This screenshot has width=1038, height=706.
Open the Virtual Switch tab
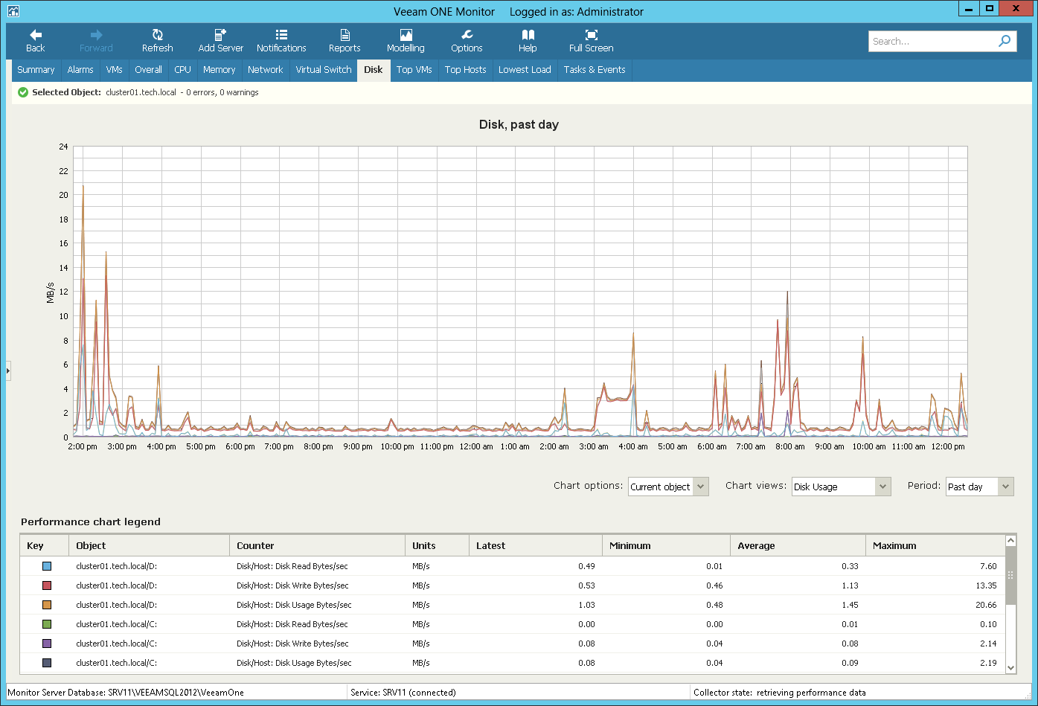pyautogui.click(x=323, y=70)
